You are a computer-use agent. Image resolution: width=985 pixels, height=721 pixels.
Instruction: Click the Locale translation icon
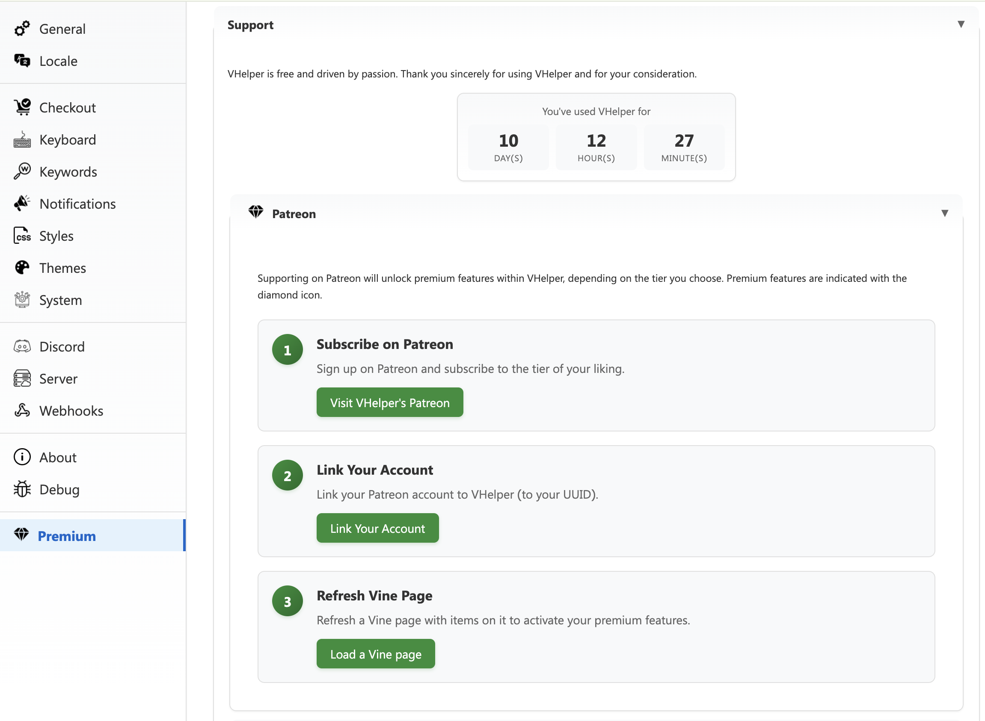[22, 61]
